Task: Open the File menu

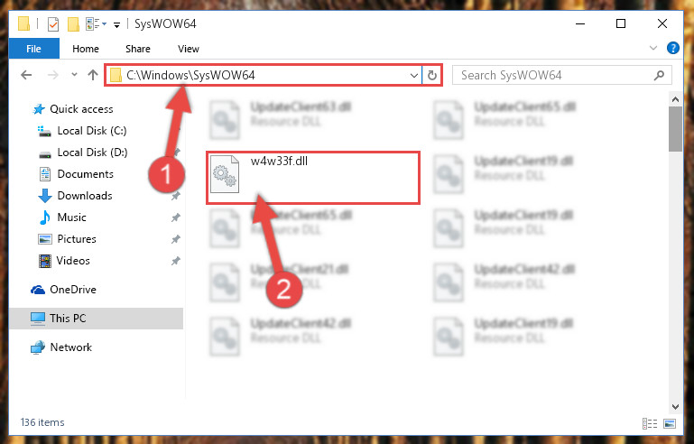Action: [x=33, y=49]
